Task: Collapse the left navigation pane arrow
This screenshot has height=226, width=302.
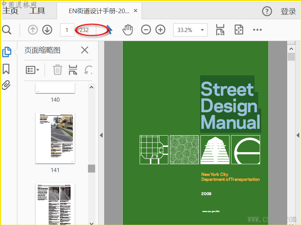Action: pyautogui.click(x=101, y=135)
